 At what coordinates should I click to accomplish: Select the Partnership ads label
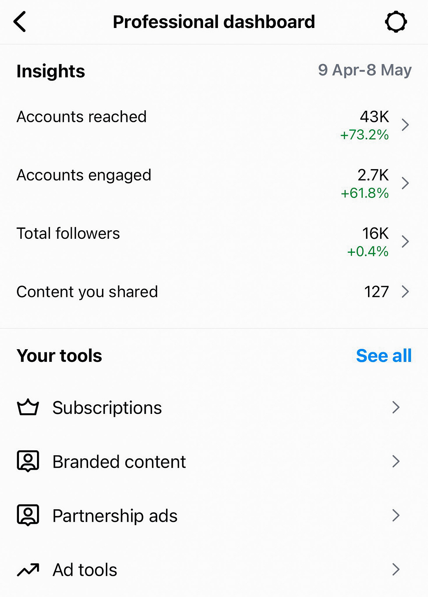115,516
